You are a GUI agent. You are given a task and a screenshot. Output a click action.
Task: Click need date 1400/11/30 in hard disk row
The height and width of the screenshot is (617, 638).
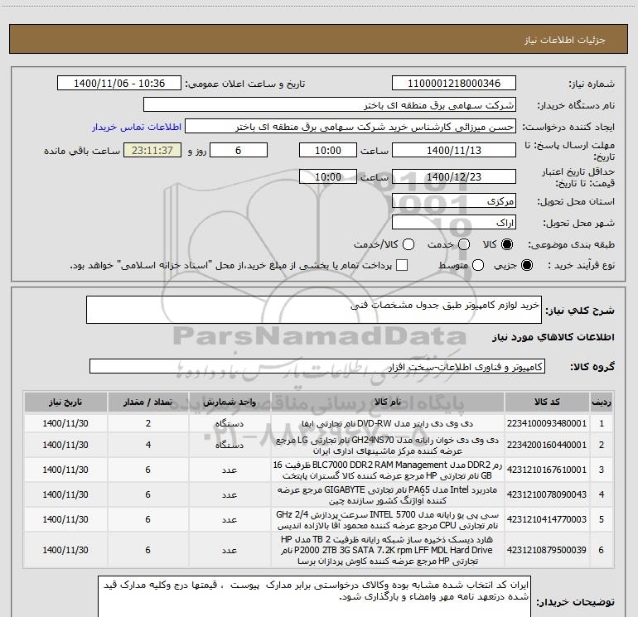65,550
